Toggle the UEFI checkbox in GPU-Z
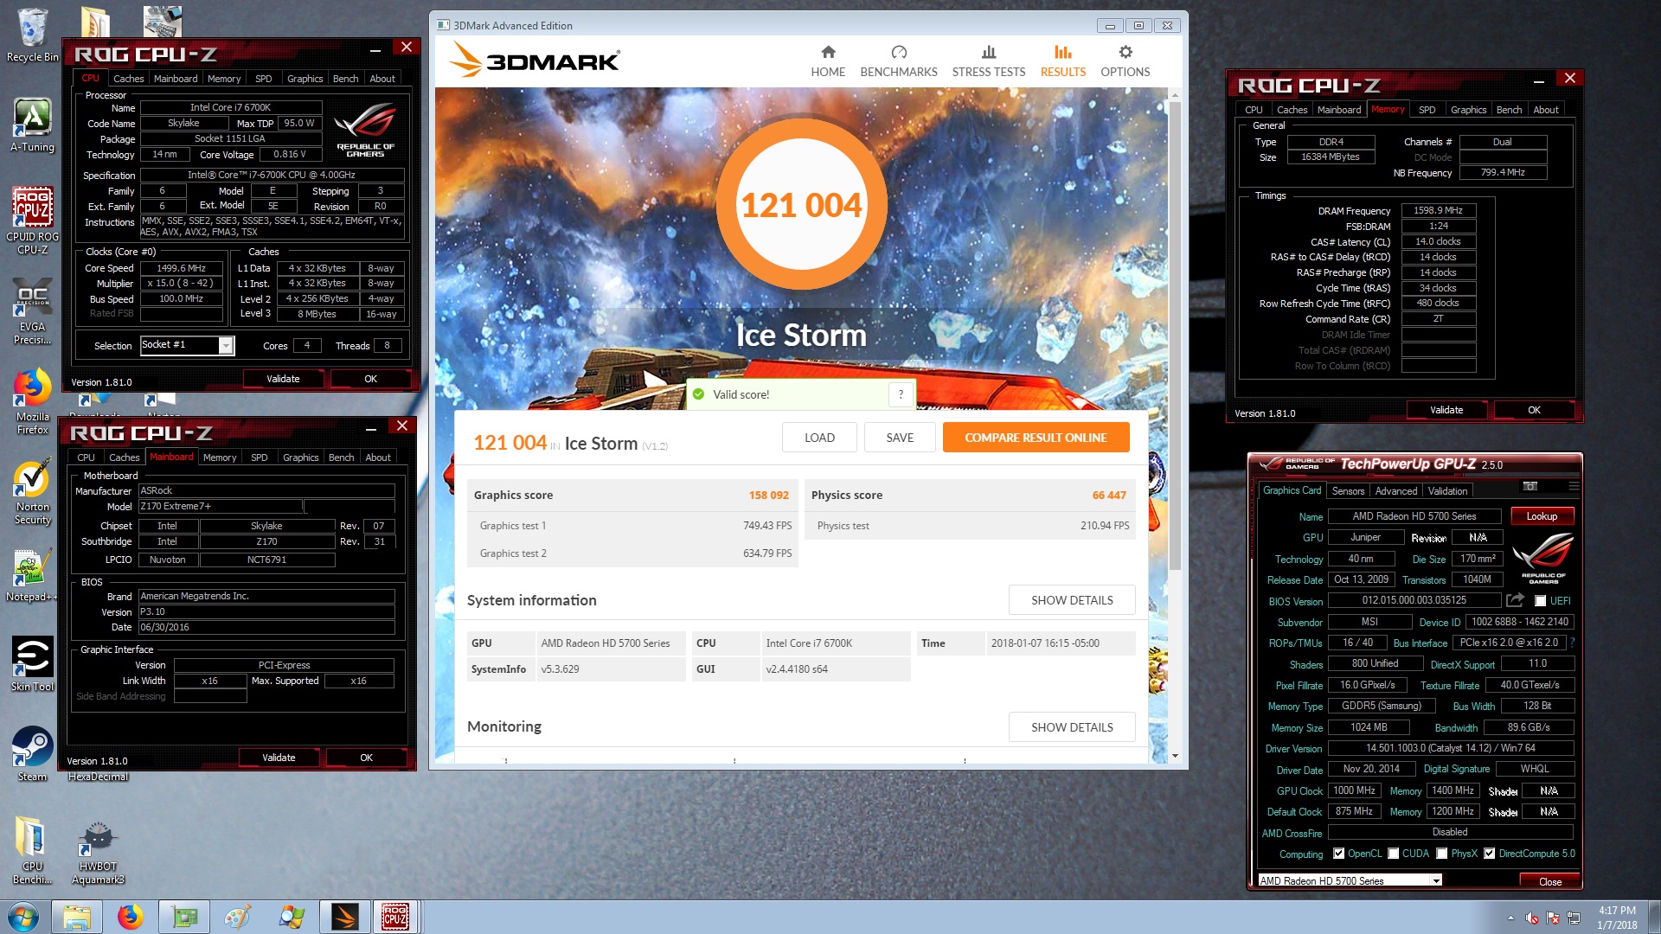This screenshot has width=1661, height=934. [x=1540, y=600]
